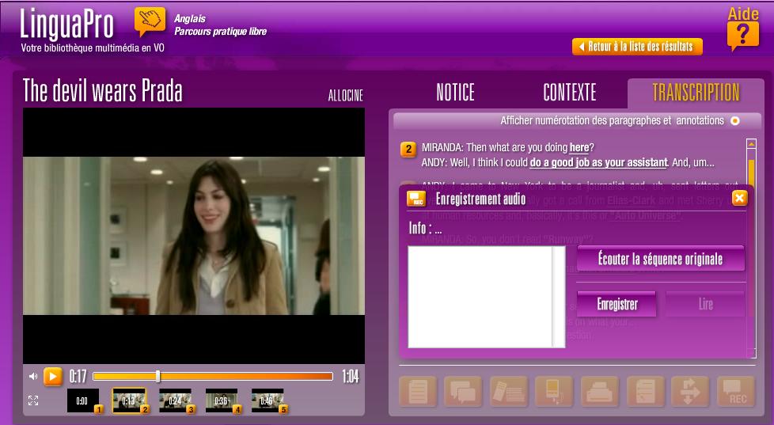
Task: Click the orange hand pointer icon near LinguaPro
Action: click(150, 21)
